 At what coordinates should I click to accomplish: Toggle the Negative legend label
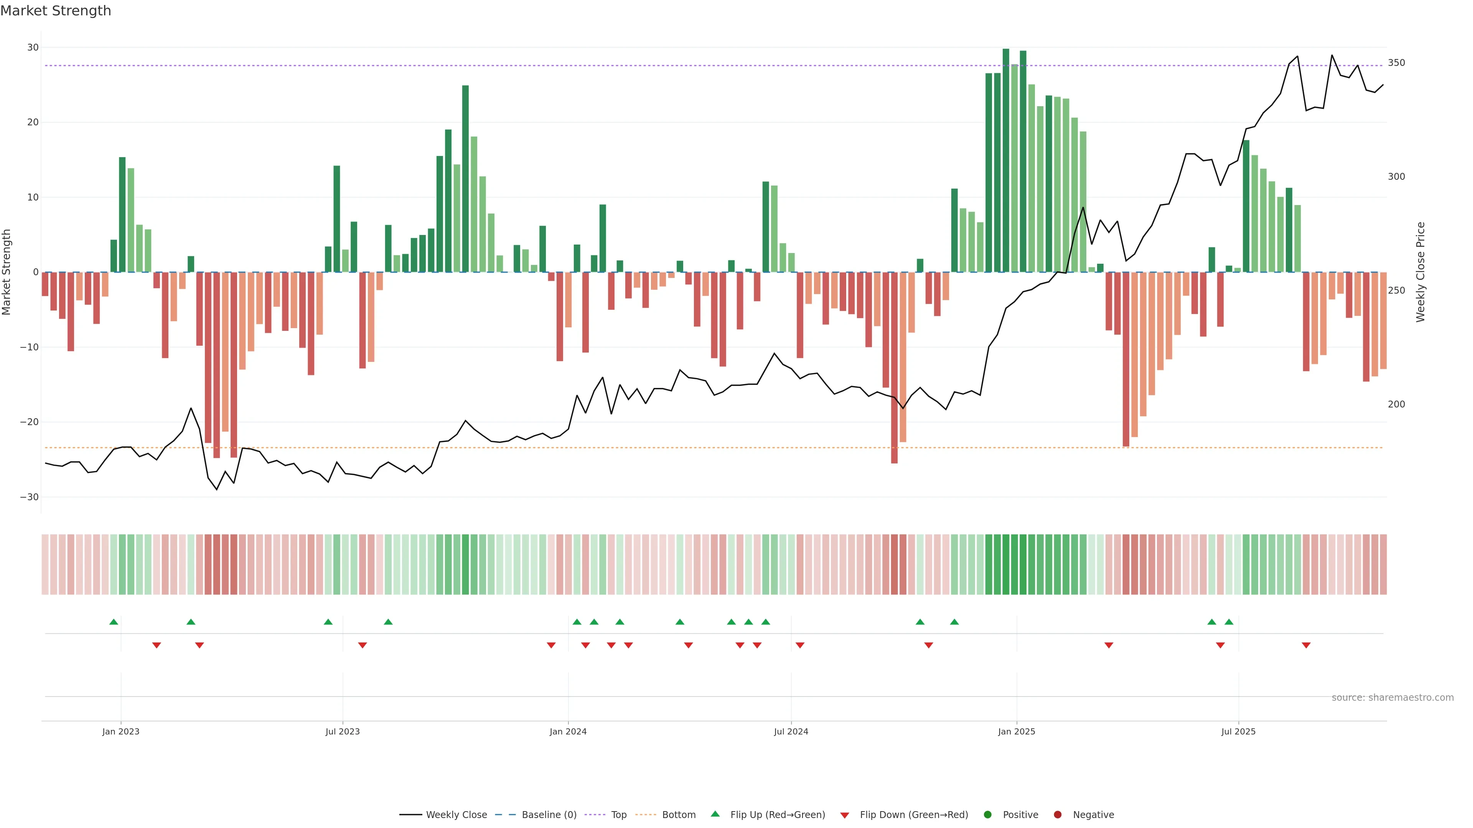click(1093, 815)
